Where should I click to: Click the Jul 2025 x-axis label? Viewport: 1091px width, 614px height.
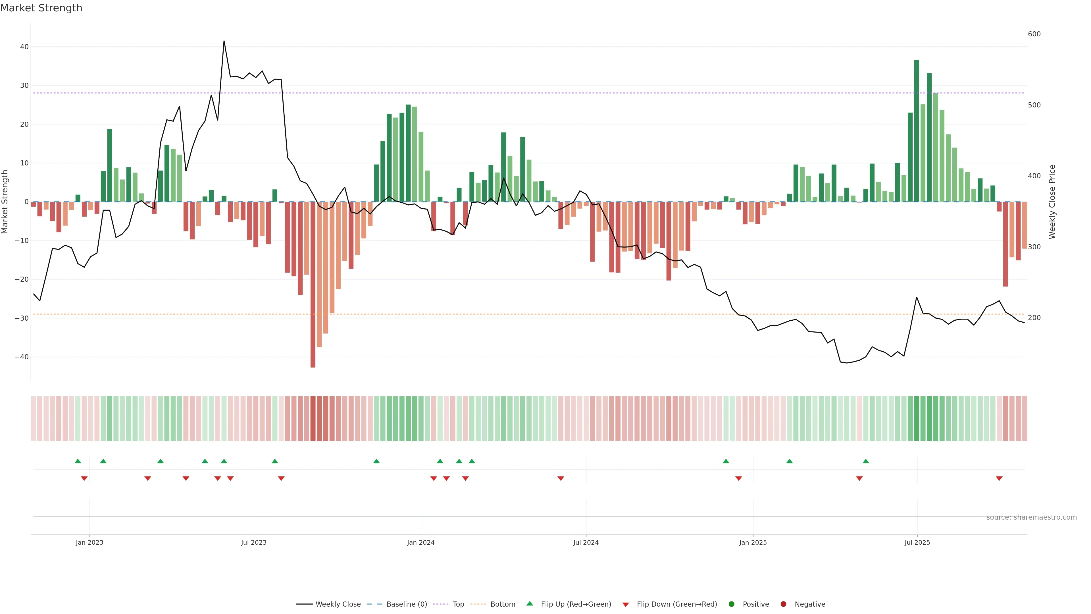click(917, 542)
